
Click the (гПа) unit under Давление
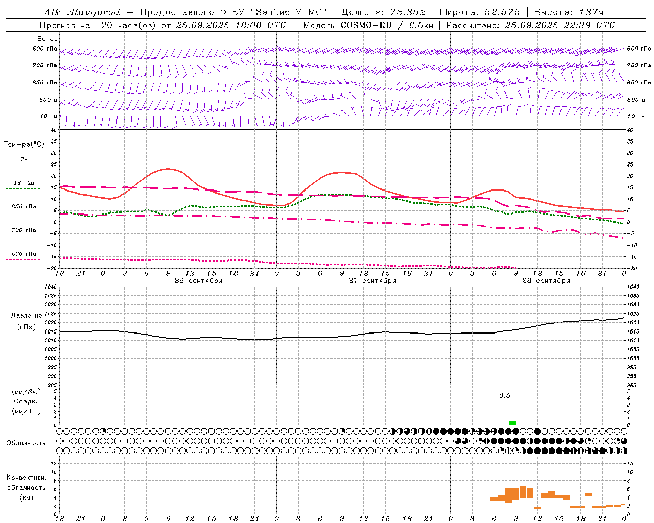pyautogui.click(x=27, y=327)
